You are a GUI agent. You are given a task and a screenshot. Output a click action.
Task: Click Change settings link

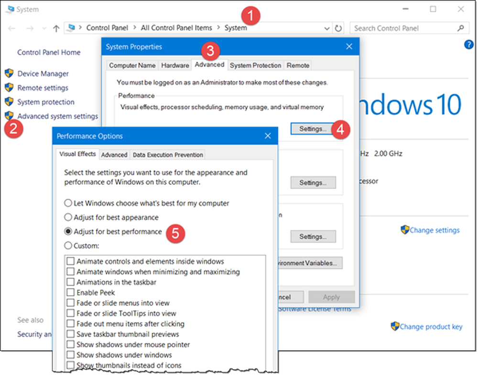(435, 230)
